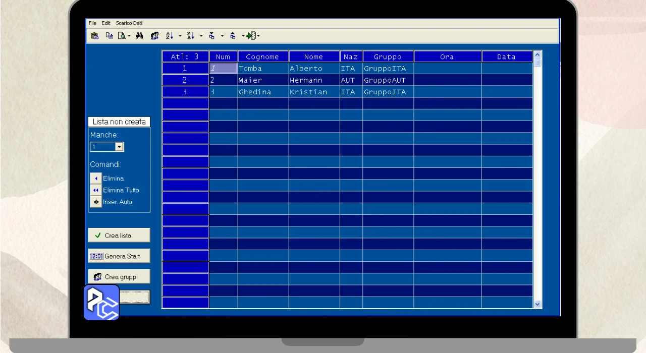Click the Cognome column header

(x=263, y=56)
